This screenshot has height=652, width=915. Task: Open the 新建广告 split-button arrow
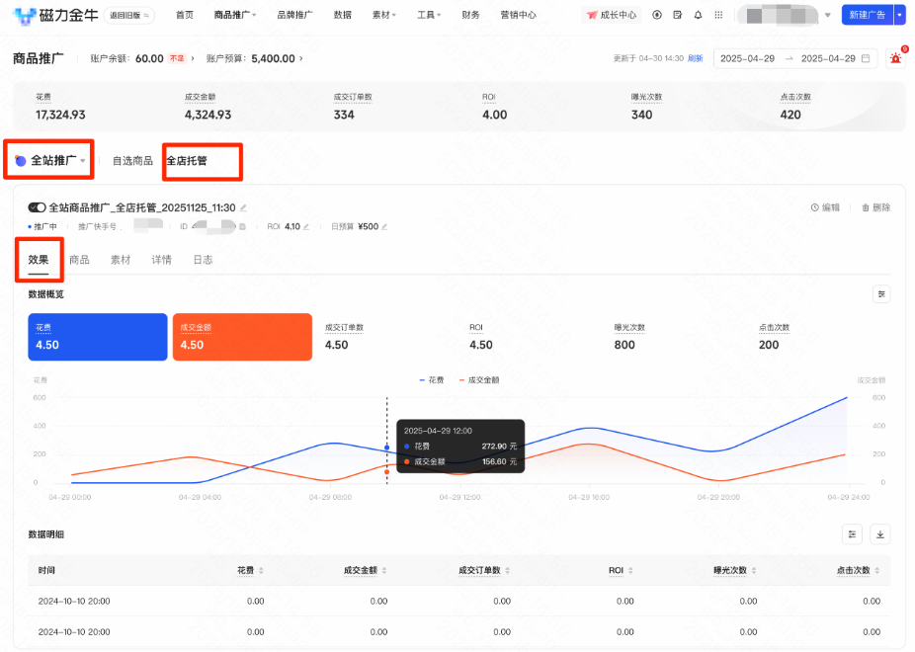[x=900, y=15]
